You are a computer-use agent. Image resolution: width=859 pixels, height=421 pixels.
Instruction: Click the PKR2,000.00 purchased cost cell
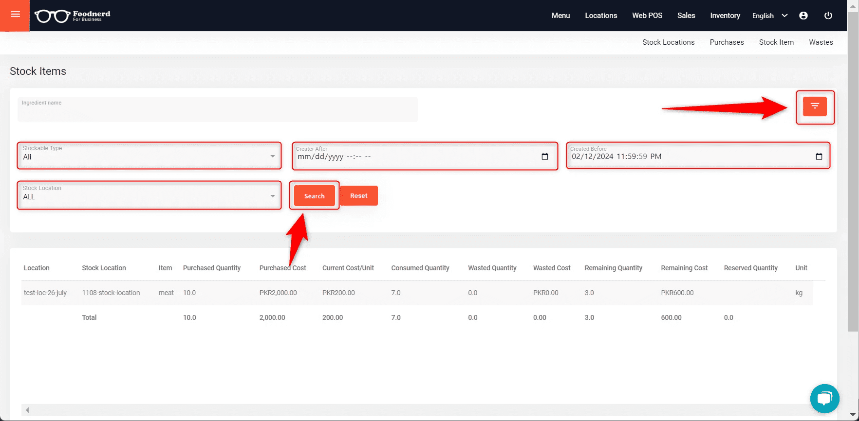click(278, 293)
